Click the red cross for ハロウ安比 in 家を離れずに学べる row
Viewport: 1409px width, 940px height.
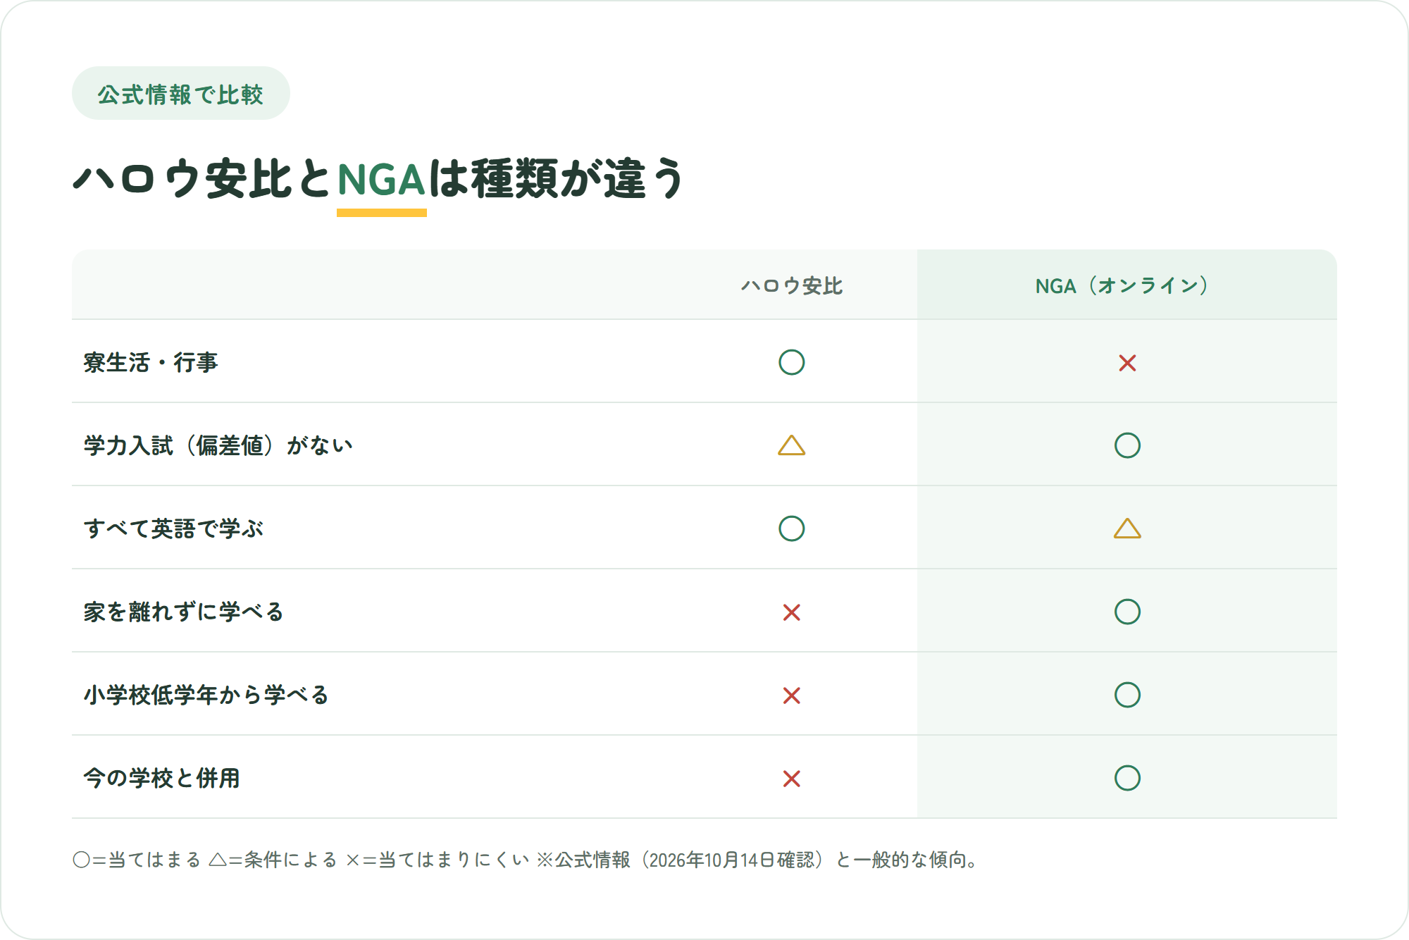[x=791, y=612]
